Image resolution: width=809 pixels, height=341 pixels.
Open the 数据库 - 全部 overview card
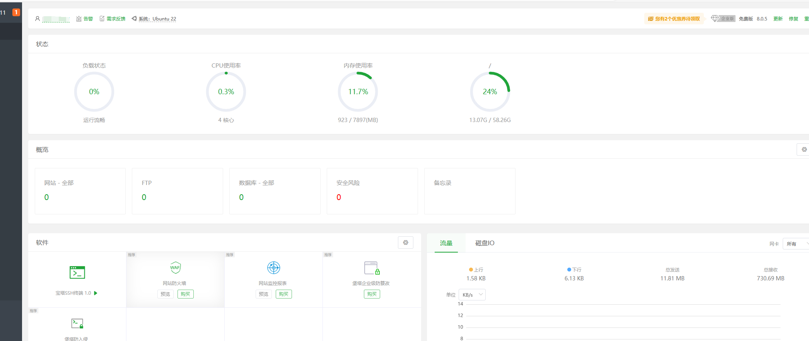[x=275, y=191]
